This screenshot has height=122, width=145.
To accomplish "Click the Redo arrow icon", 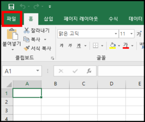I will point(36,6).
